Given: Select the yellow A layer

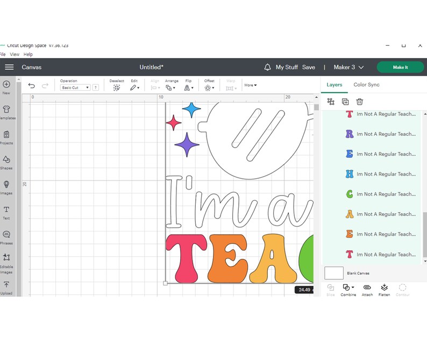Looking at the screenshot, I should coord(372,214).
